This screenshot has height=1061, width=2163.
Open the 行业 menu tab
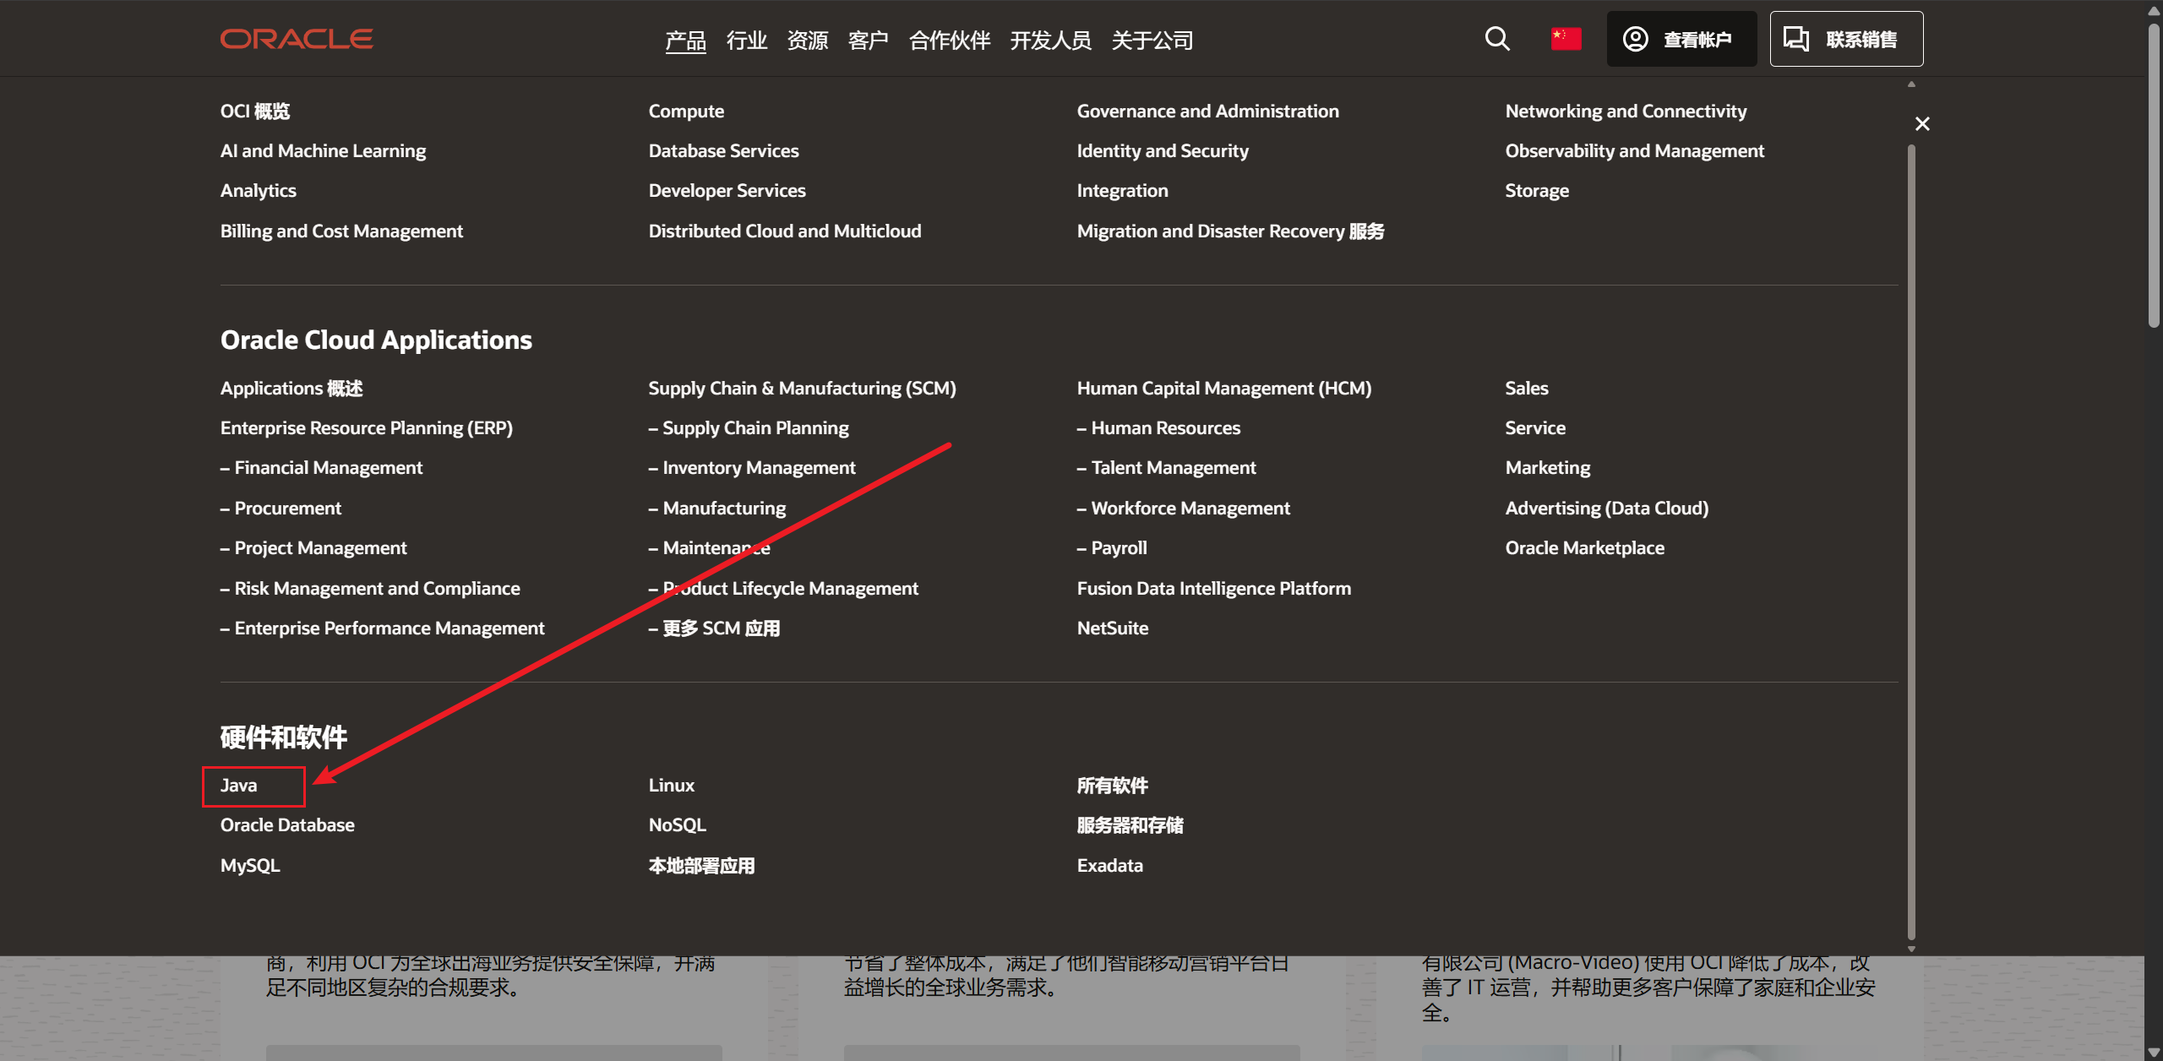click(x=747, y=40)
